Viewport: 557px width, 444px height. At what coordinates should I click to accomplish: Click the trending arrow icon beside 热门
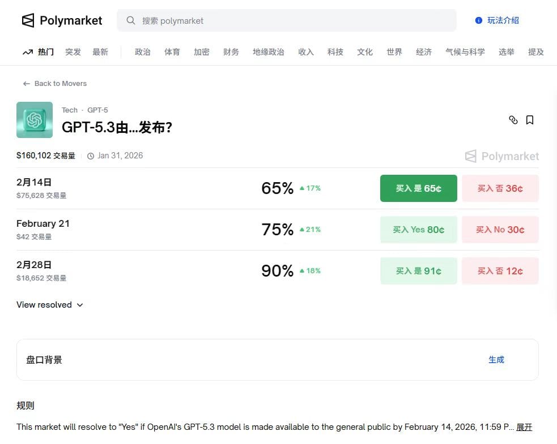(x=27, y=52)
